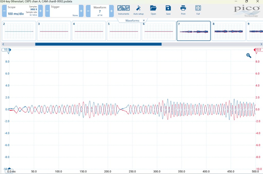Image resolution: width=263 pixels, height=174 pixels.
Task: Go to next waveform with plus
Action: [x=111, y=11]
